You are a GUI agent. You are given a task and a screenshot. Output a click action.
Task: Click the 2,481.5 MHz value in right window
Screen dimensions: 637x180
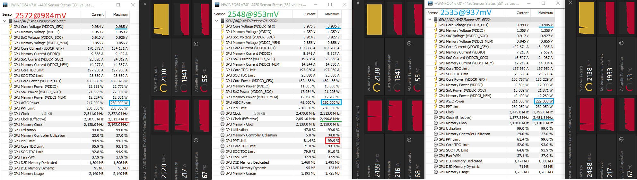click(543, 118)
